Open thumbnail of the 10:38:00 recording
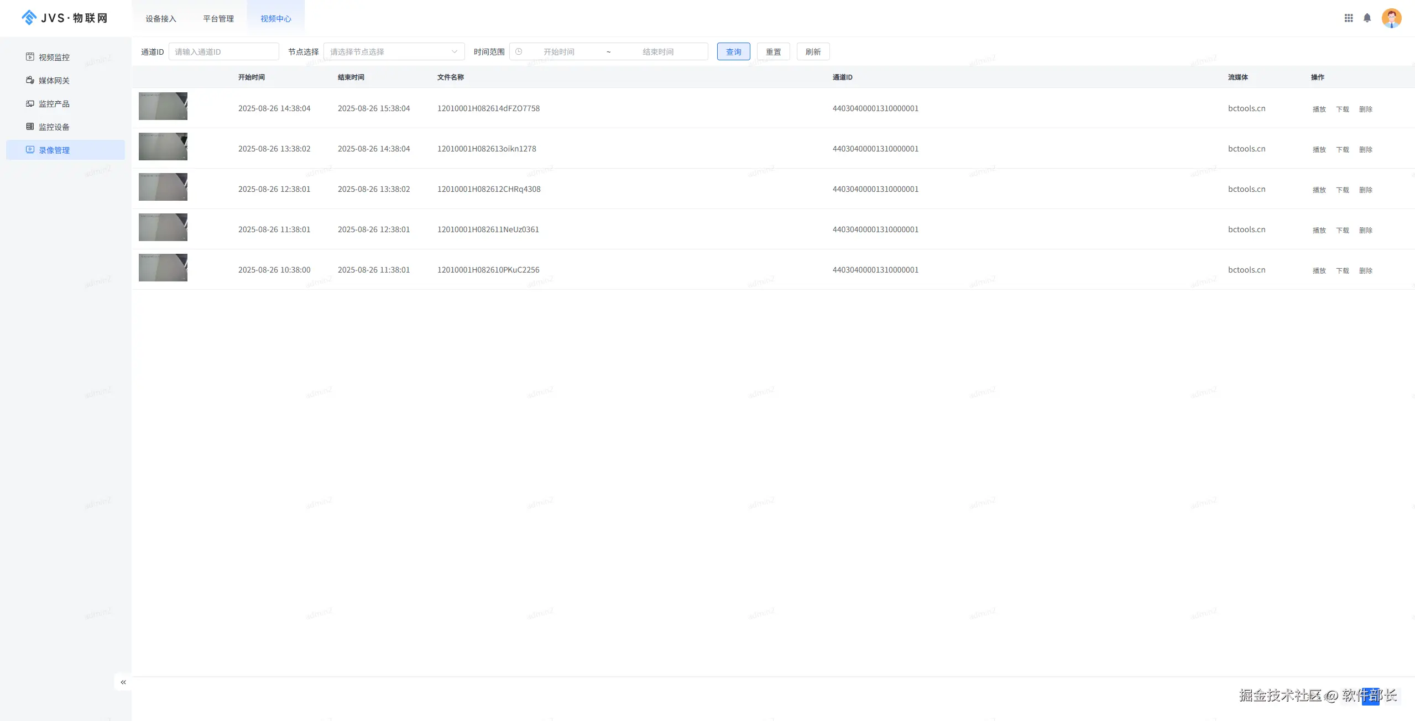The width and height of the screenshot is (1415, 721). coord(163,268)
